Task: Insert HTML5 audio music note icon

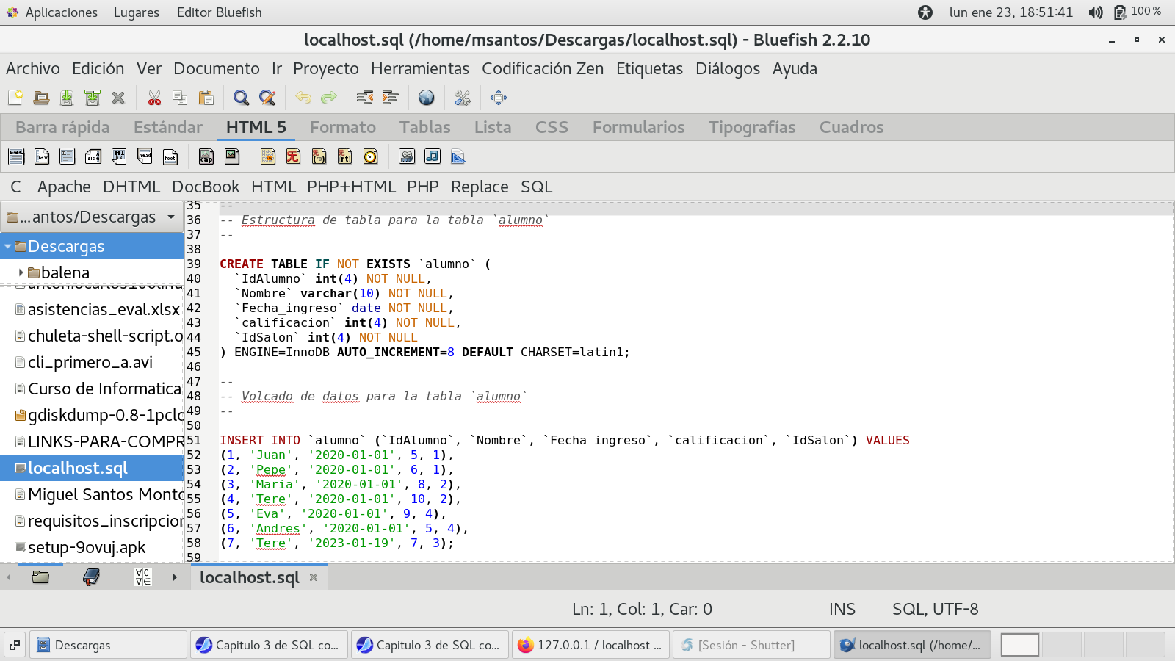Action: 433,156
